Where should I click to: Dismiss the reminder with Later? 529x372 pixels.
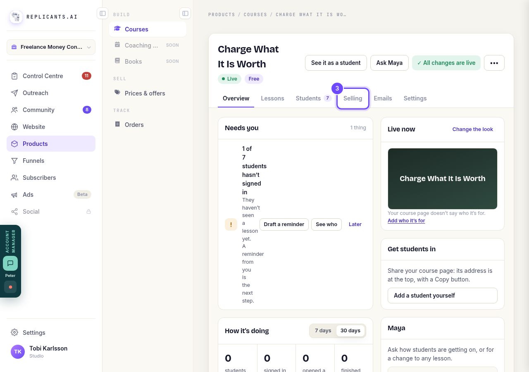point(355,224)
